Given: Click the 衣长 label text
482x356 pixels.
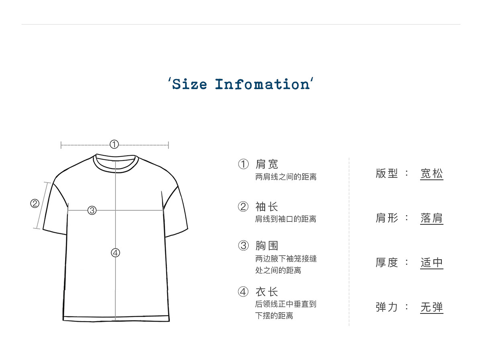Looking at the screenshot, I should (267, 292).
